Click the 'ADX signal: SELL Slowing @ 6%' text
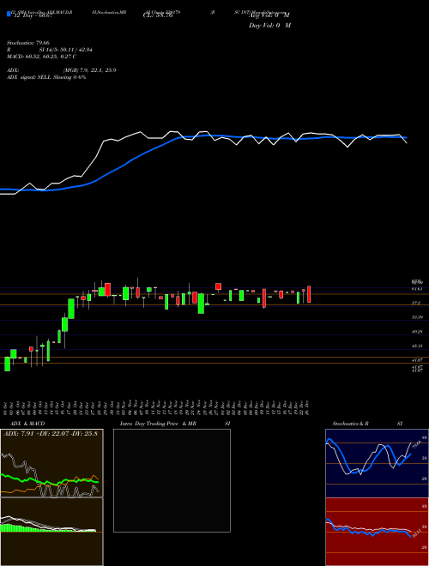The width and height of the screenshot is (429, 566). [46, 77]
